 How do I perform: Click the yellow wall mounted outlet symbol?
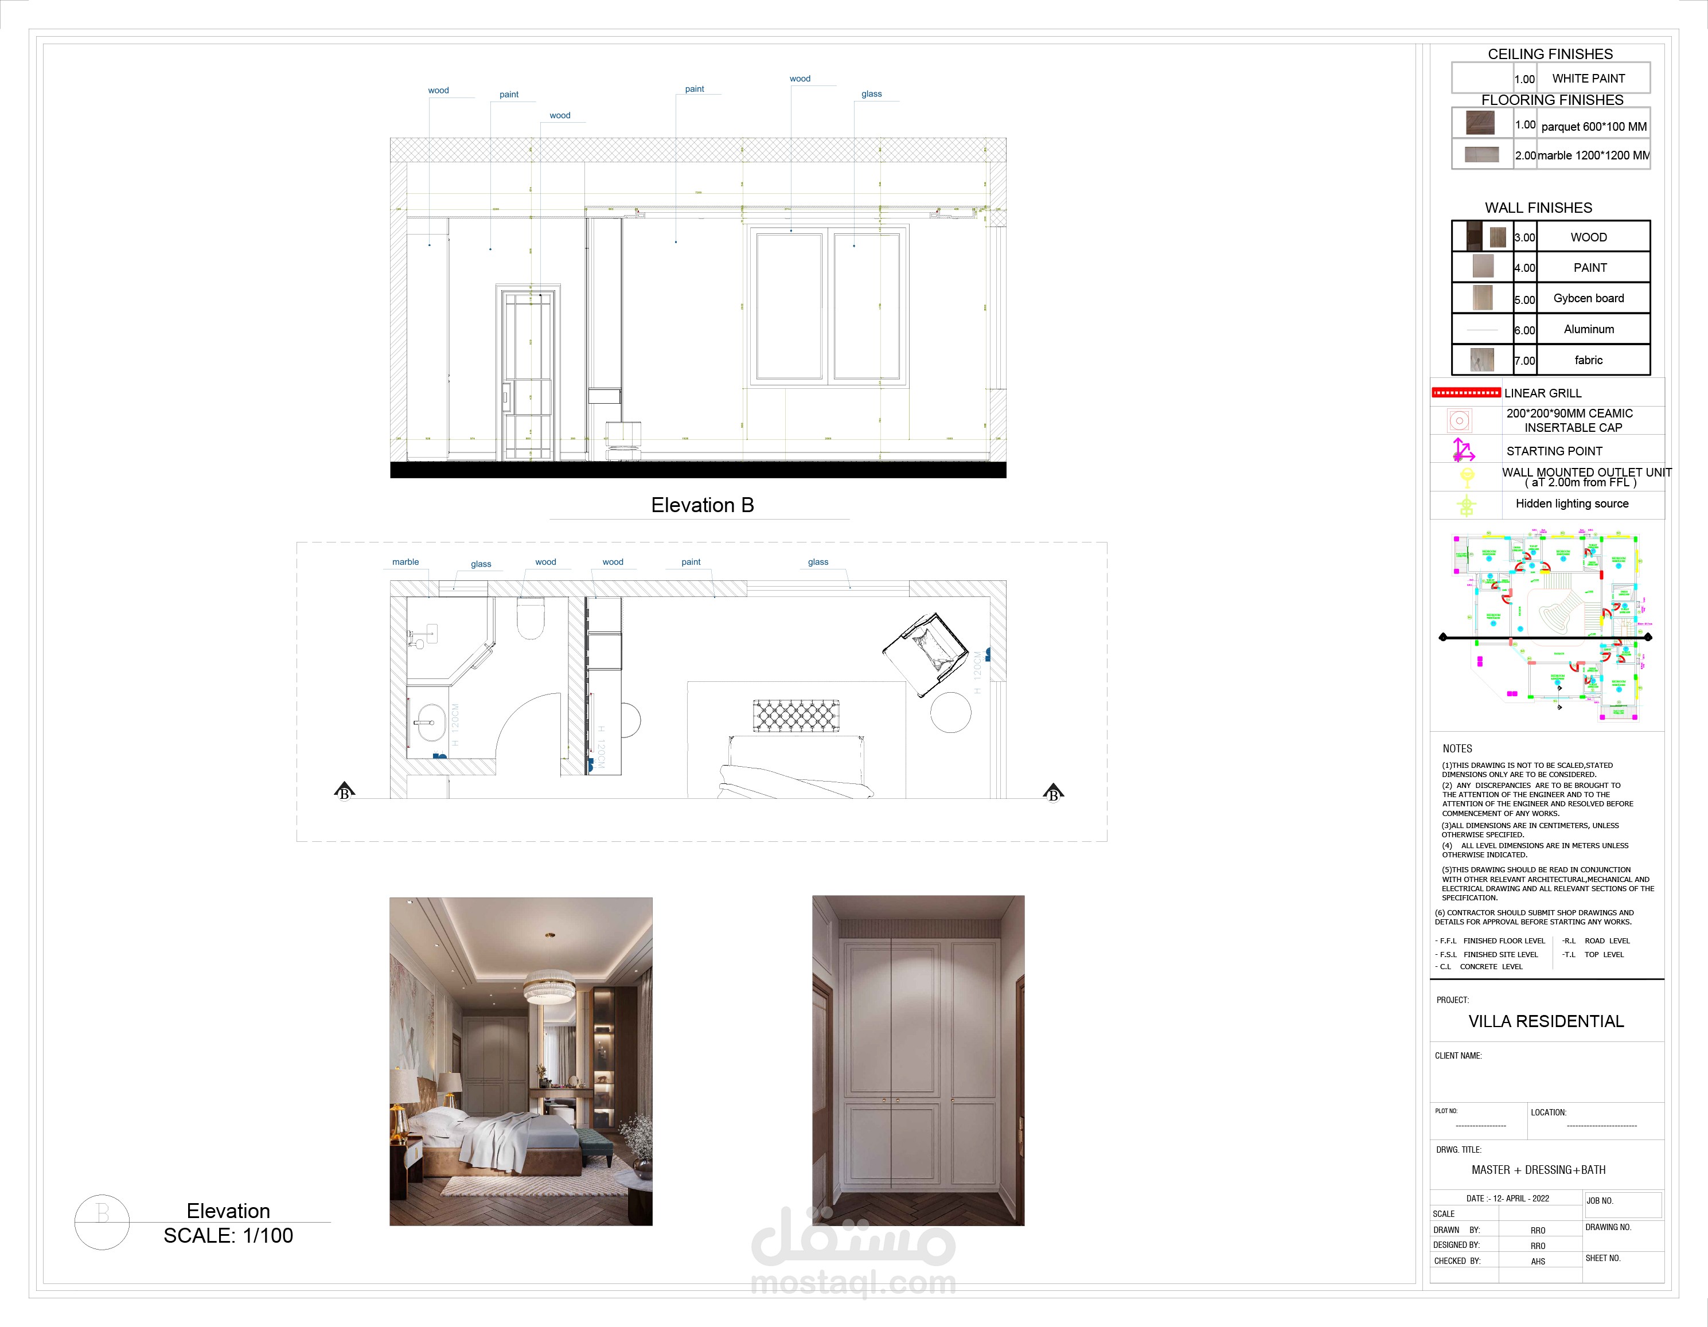(1467, 476)
